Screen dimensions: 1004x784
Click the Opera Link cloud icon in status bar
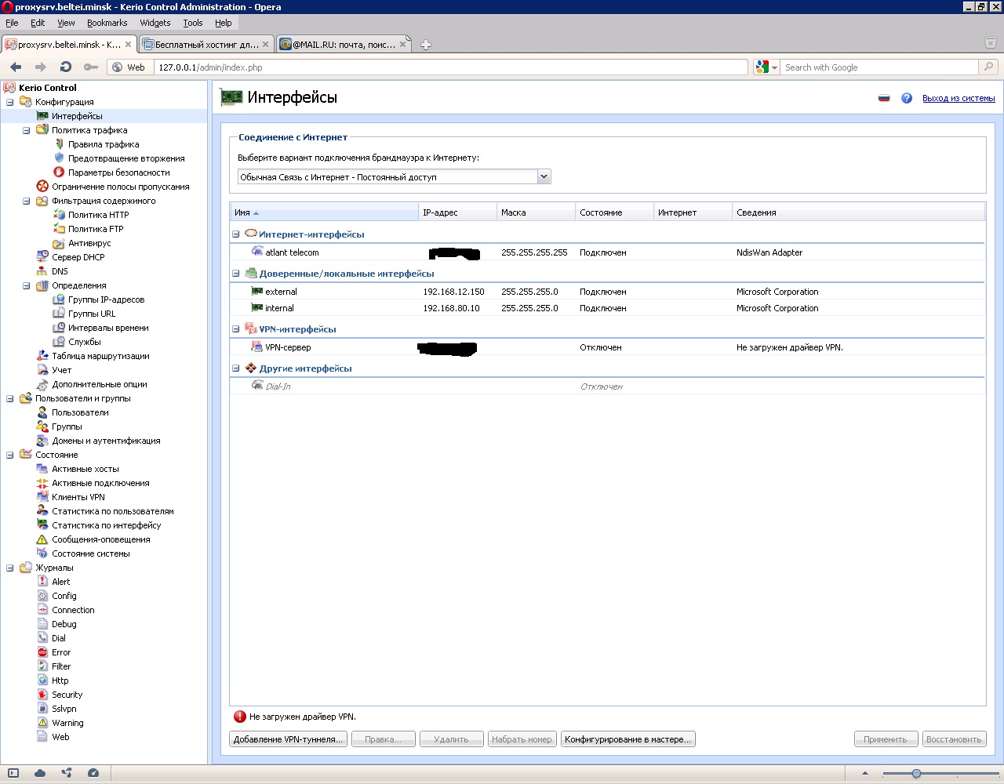40,773
